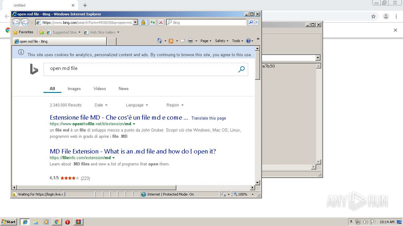This screenshot has width=403, height=226.
Task: Expand the RSS feeds dropdown arrow
Action: pyautogui.click(x=177, y=41)
